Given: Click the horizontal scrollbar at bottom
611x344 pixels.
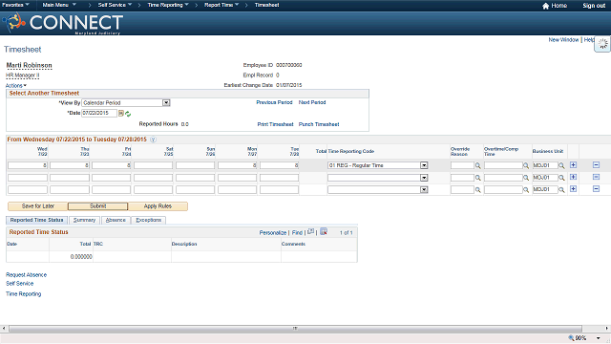Looking at the screenshot, I should (295, 329).
